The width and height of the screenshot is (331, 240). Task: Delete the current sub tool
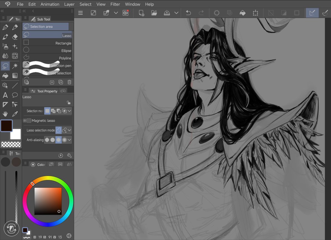click(69, 82)
